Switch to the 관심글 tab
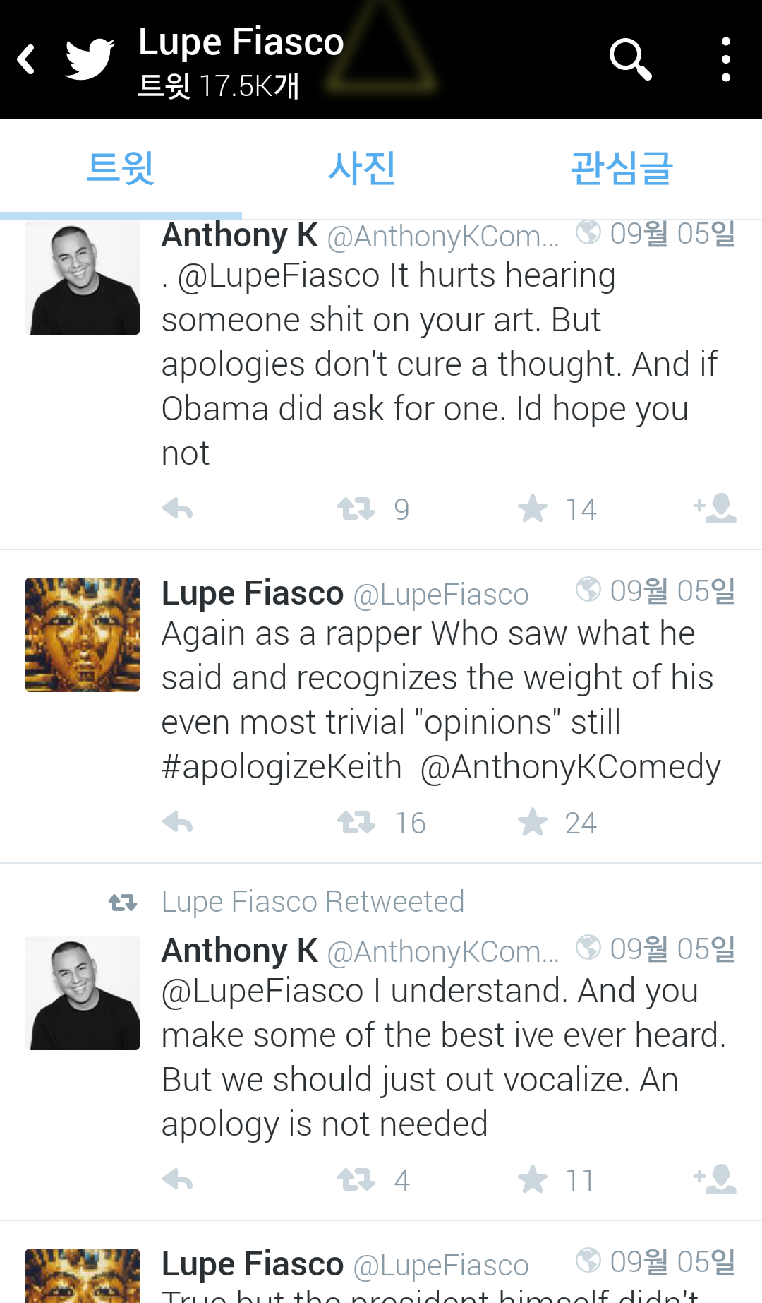 tap(621, 168)
